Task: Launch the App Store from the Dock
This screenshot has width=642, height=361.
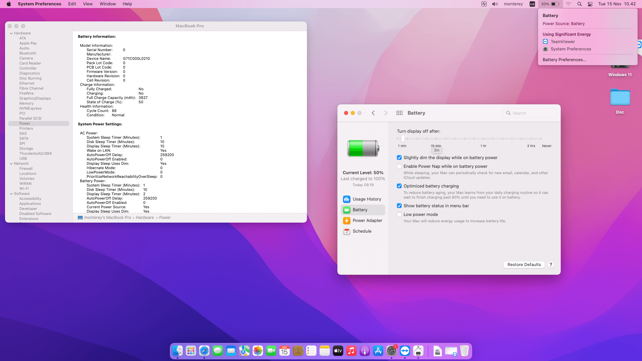Action: [x=378, y=351]
